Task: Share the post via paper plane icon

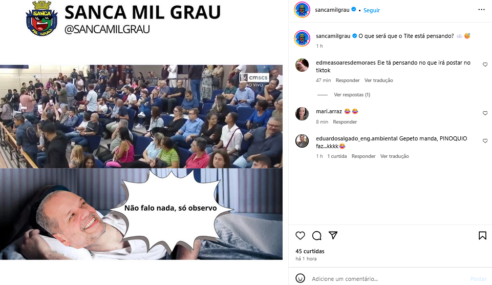Action: pos(333,235)
